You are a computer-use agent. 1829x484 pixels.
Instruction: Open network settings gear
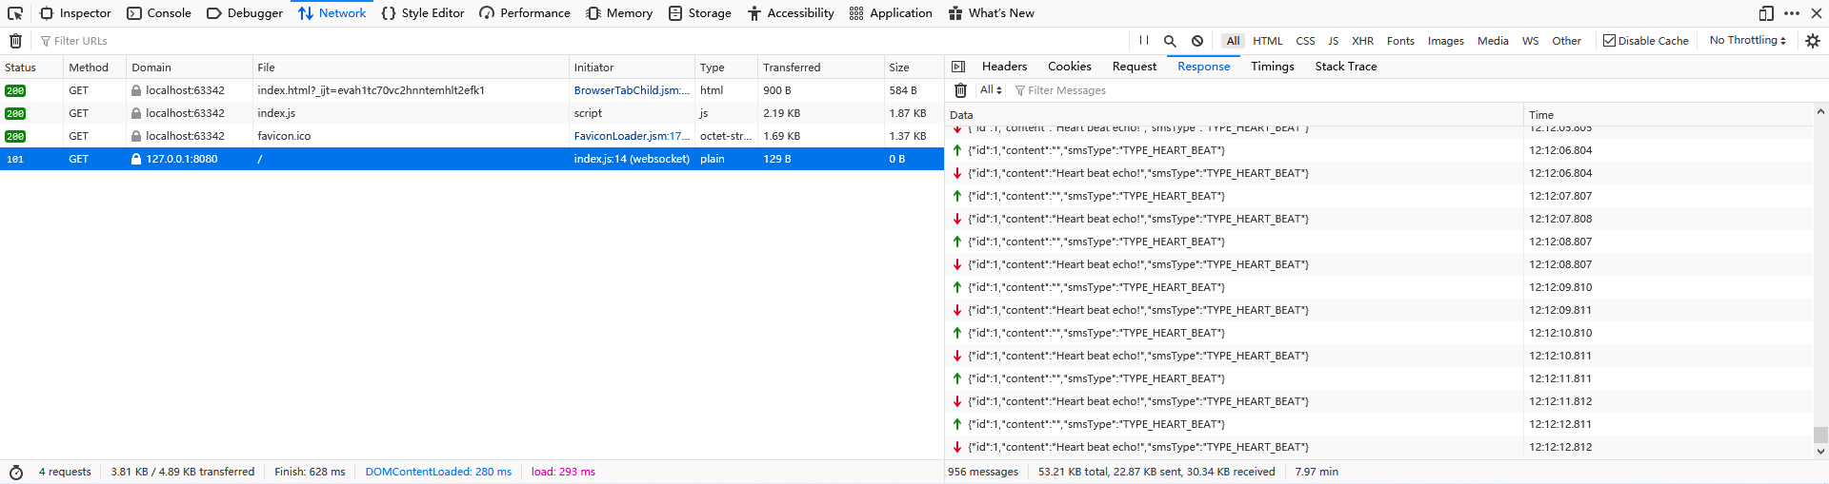tap(1812, 41)
